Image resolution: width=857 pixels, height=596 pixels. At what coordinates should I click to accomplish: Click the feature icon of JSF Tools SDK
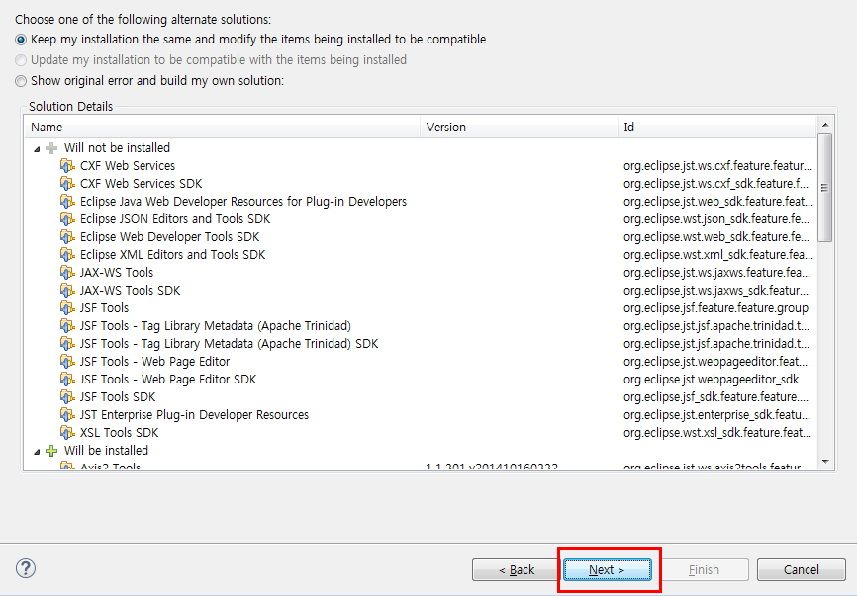click(x=67, y=396)
